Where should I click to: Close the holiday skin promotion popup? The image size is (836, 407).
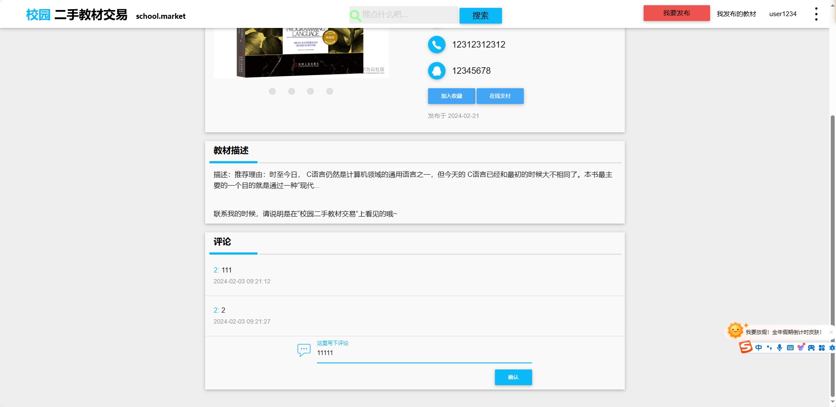pos(831,332)
